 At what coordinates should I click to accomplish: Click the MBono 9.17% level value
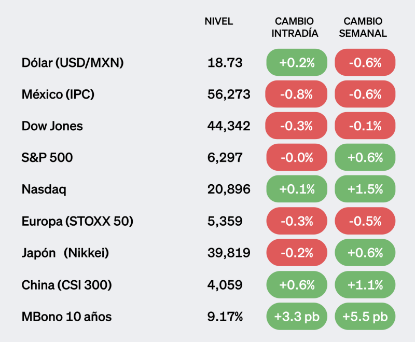pyautogui.click(x=225, y=316)
